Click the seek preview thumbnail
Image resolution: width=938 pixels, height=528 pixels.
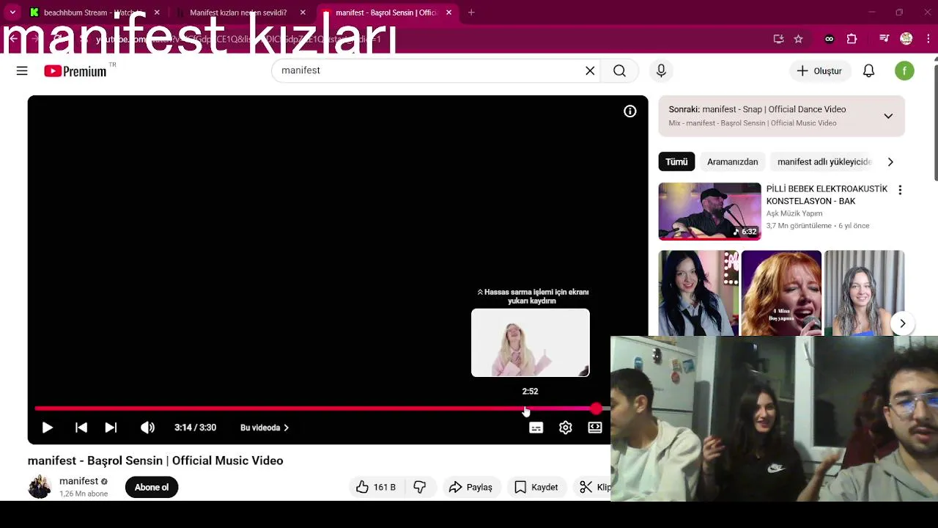[x=531, y=342]
